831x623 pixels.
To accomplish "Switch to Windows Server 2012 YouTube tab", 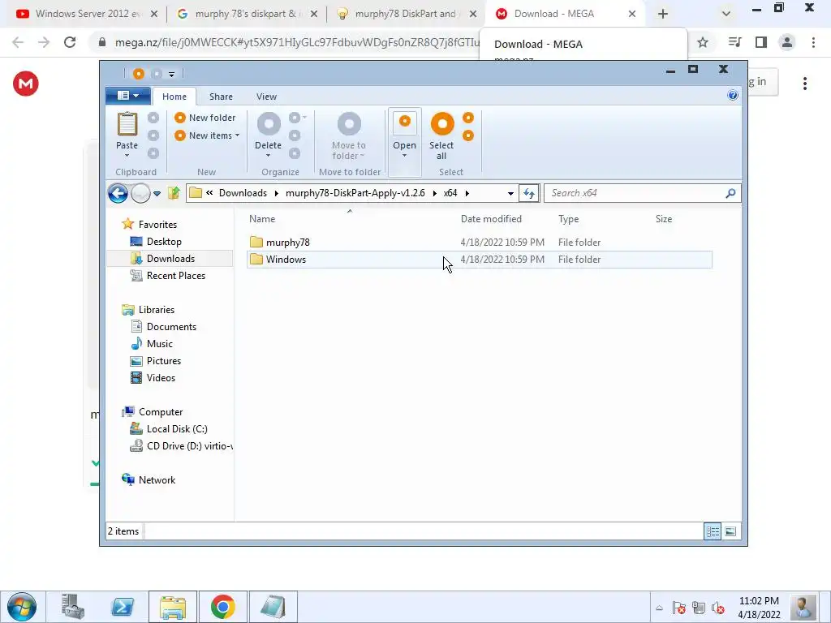I will (87, 14).
